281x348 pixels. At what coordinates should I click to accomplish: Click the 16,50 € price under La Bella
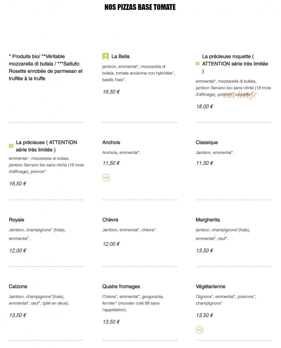click(111, 92)
